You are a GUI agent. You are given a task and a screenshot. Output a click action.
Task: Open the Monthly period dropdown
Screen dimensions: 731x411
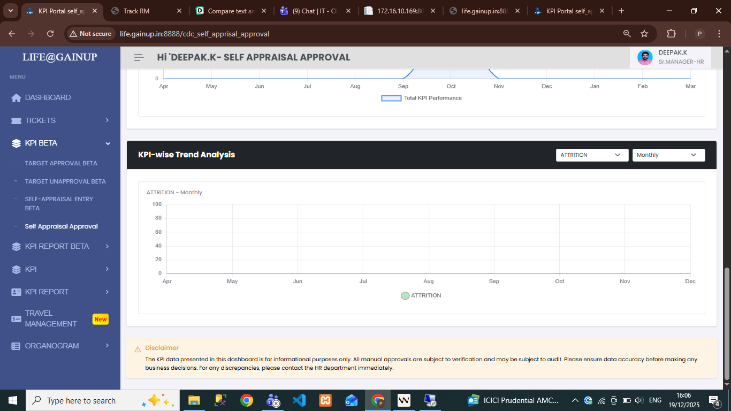pyautogui.click(x=668, y=155)
